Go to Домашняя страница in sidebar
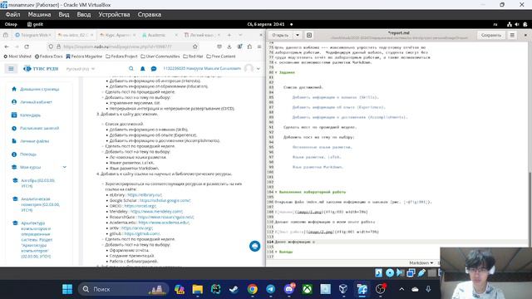Viewport: 532px width, 299px height. [35, 89]
